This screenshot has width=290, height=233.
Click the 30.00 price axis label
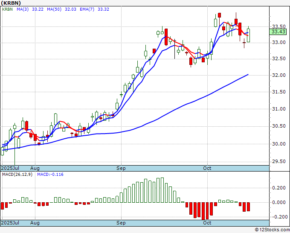click(x=279, y=144)
